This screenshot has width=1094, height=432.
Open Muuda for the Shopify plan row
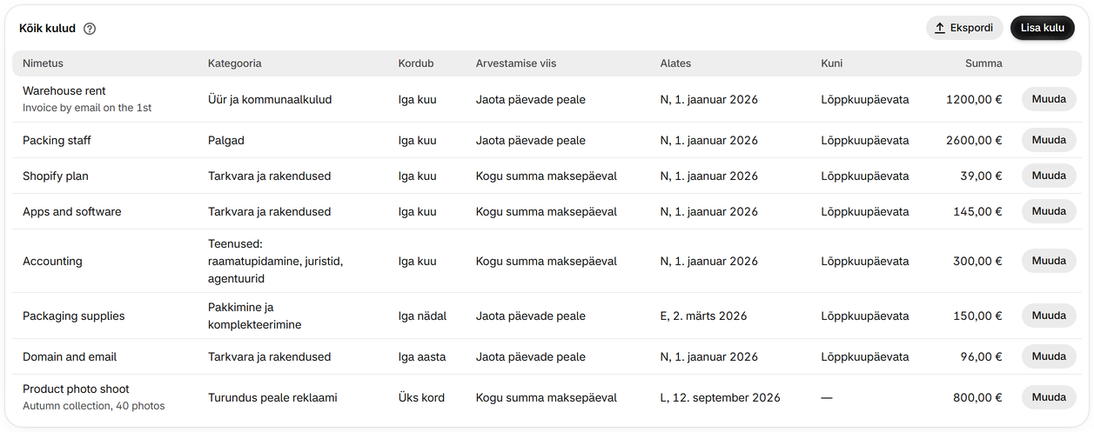pos(1049,176)
